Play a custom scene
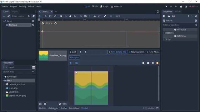 186,7
